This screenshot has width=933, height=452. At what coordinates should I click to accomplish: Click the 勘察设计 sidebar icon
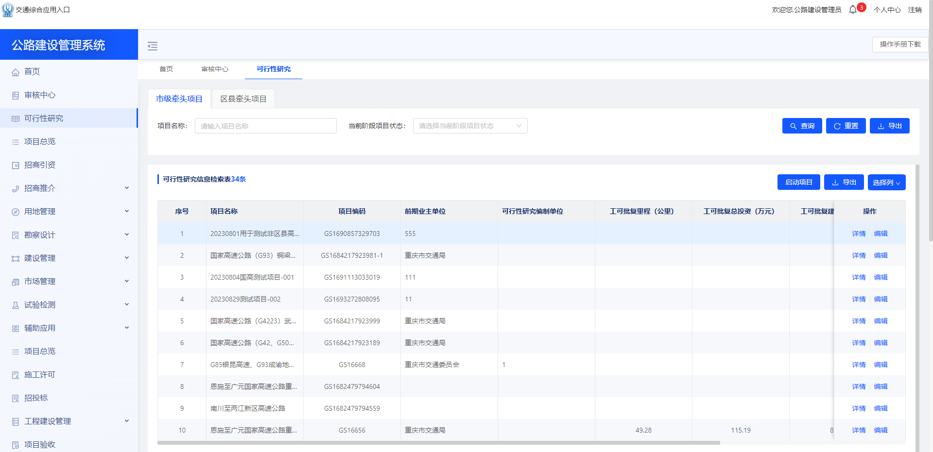pyautogui.click(x=16, y=235)
